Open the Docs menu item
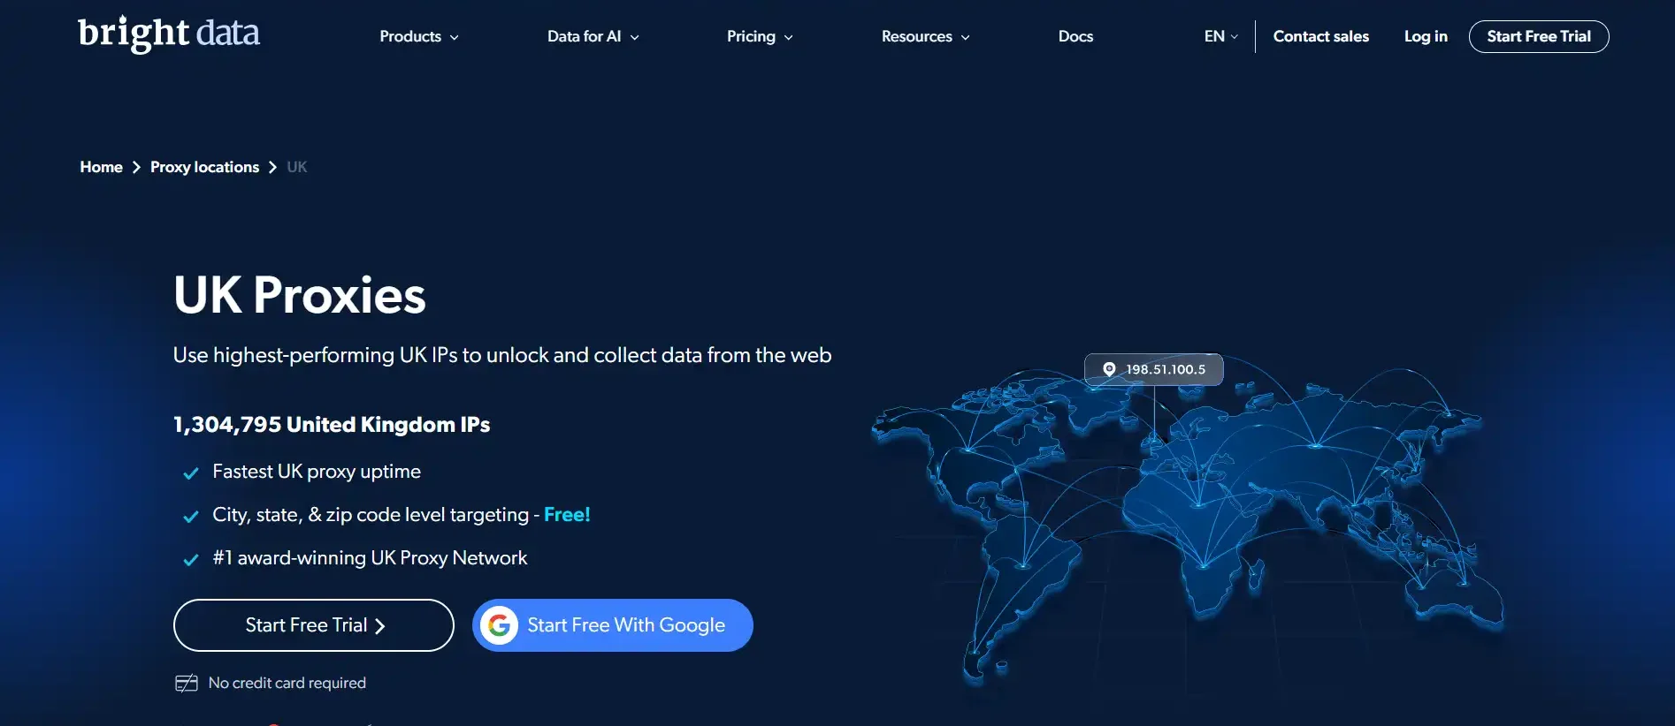The width and height of the screenshot is (1675, 726). (1075, 36)
